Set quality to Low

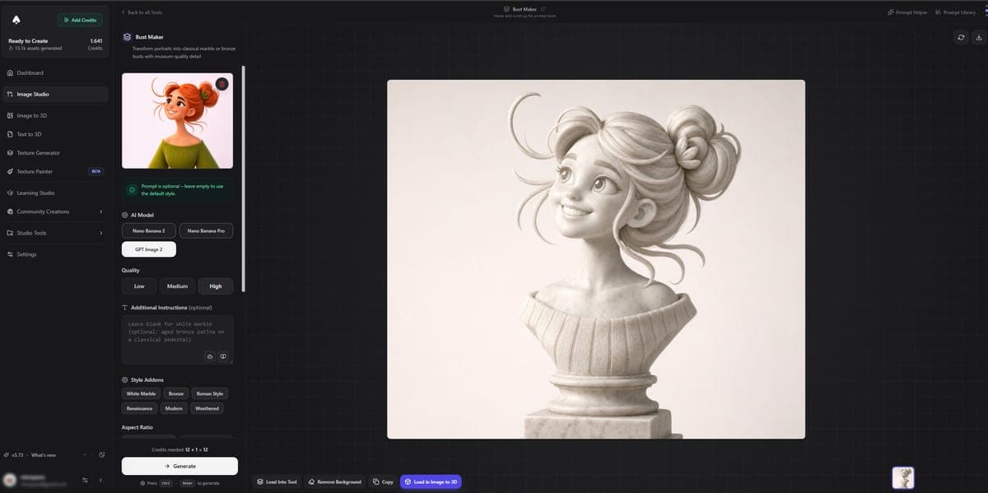click(139, 286)
